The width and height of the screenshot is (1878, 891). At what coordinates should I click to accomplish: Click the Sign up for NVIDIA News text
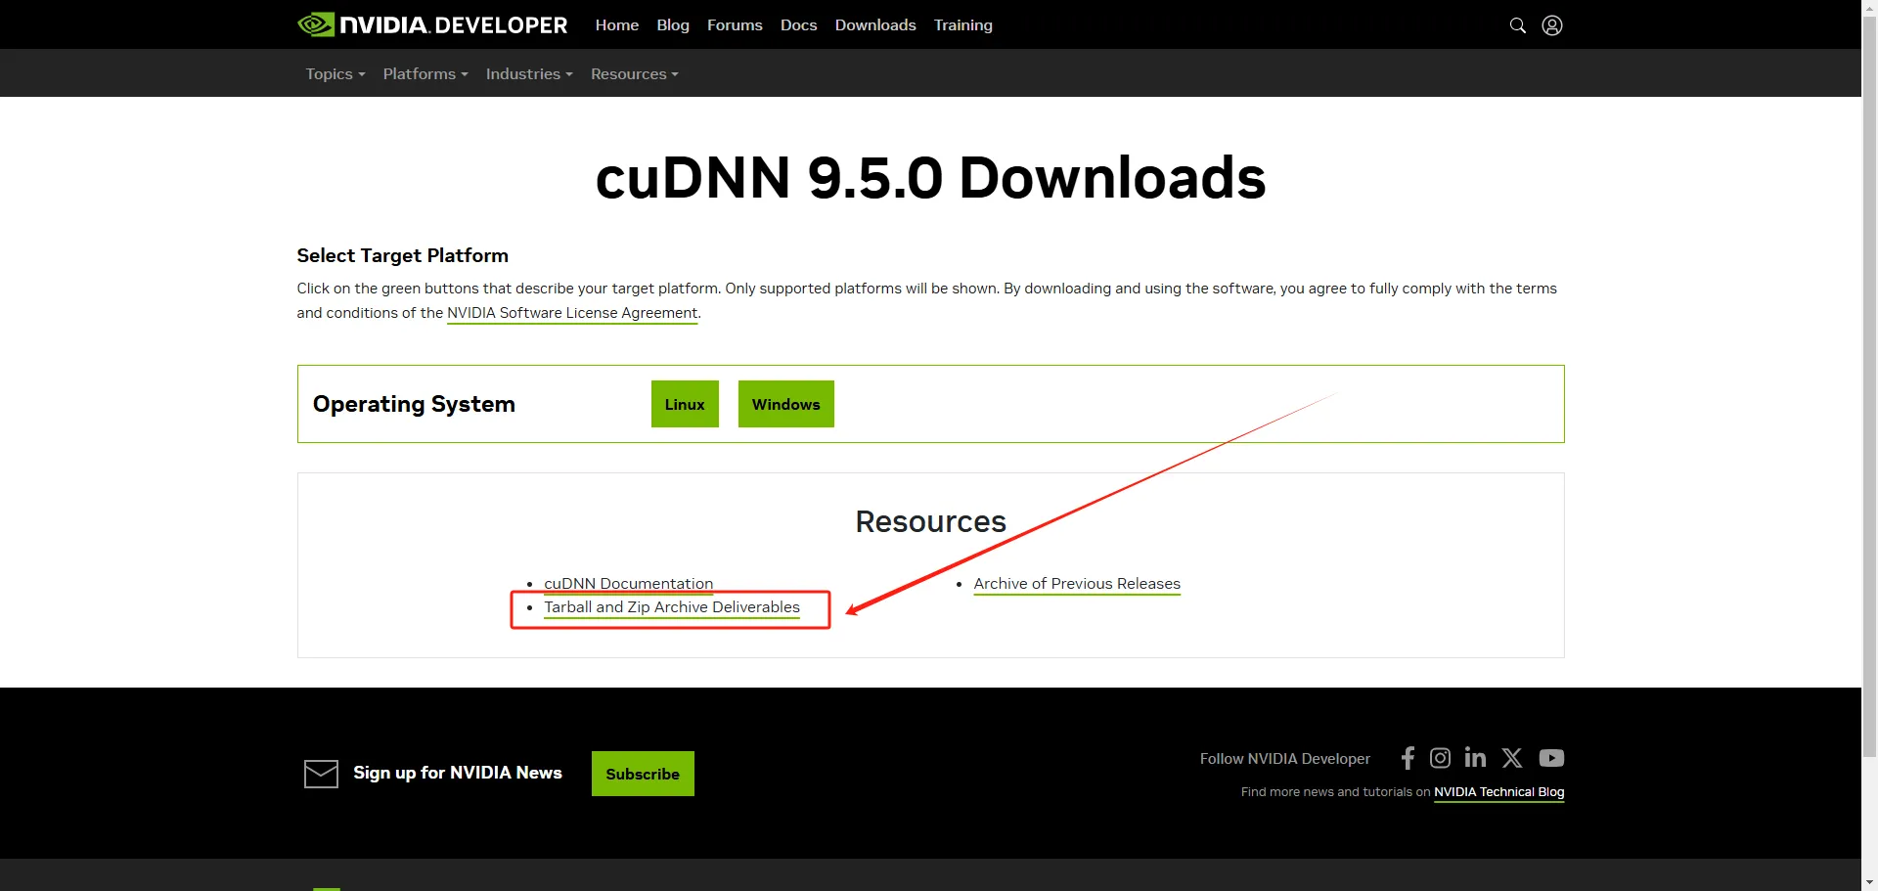(x=458, y=773)
